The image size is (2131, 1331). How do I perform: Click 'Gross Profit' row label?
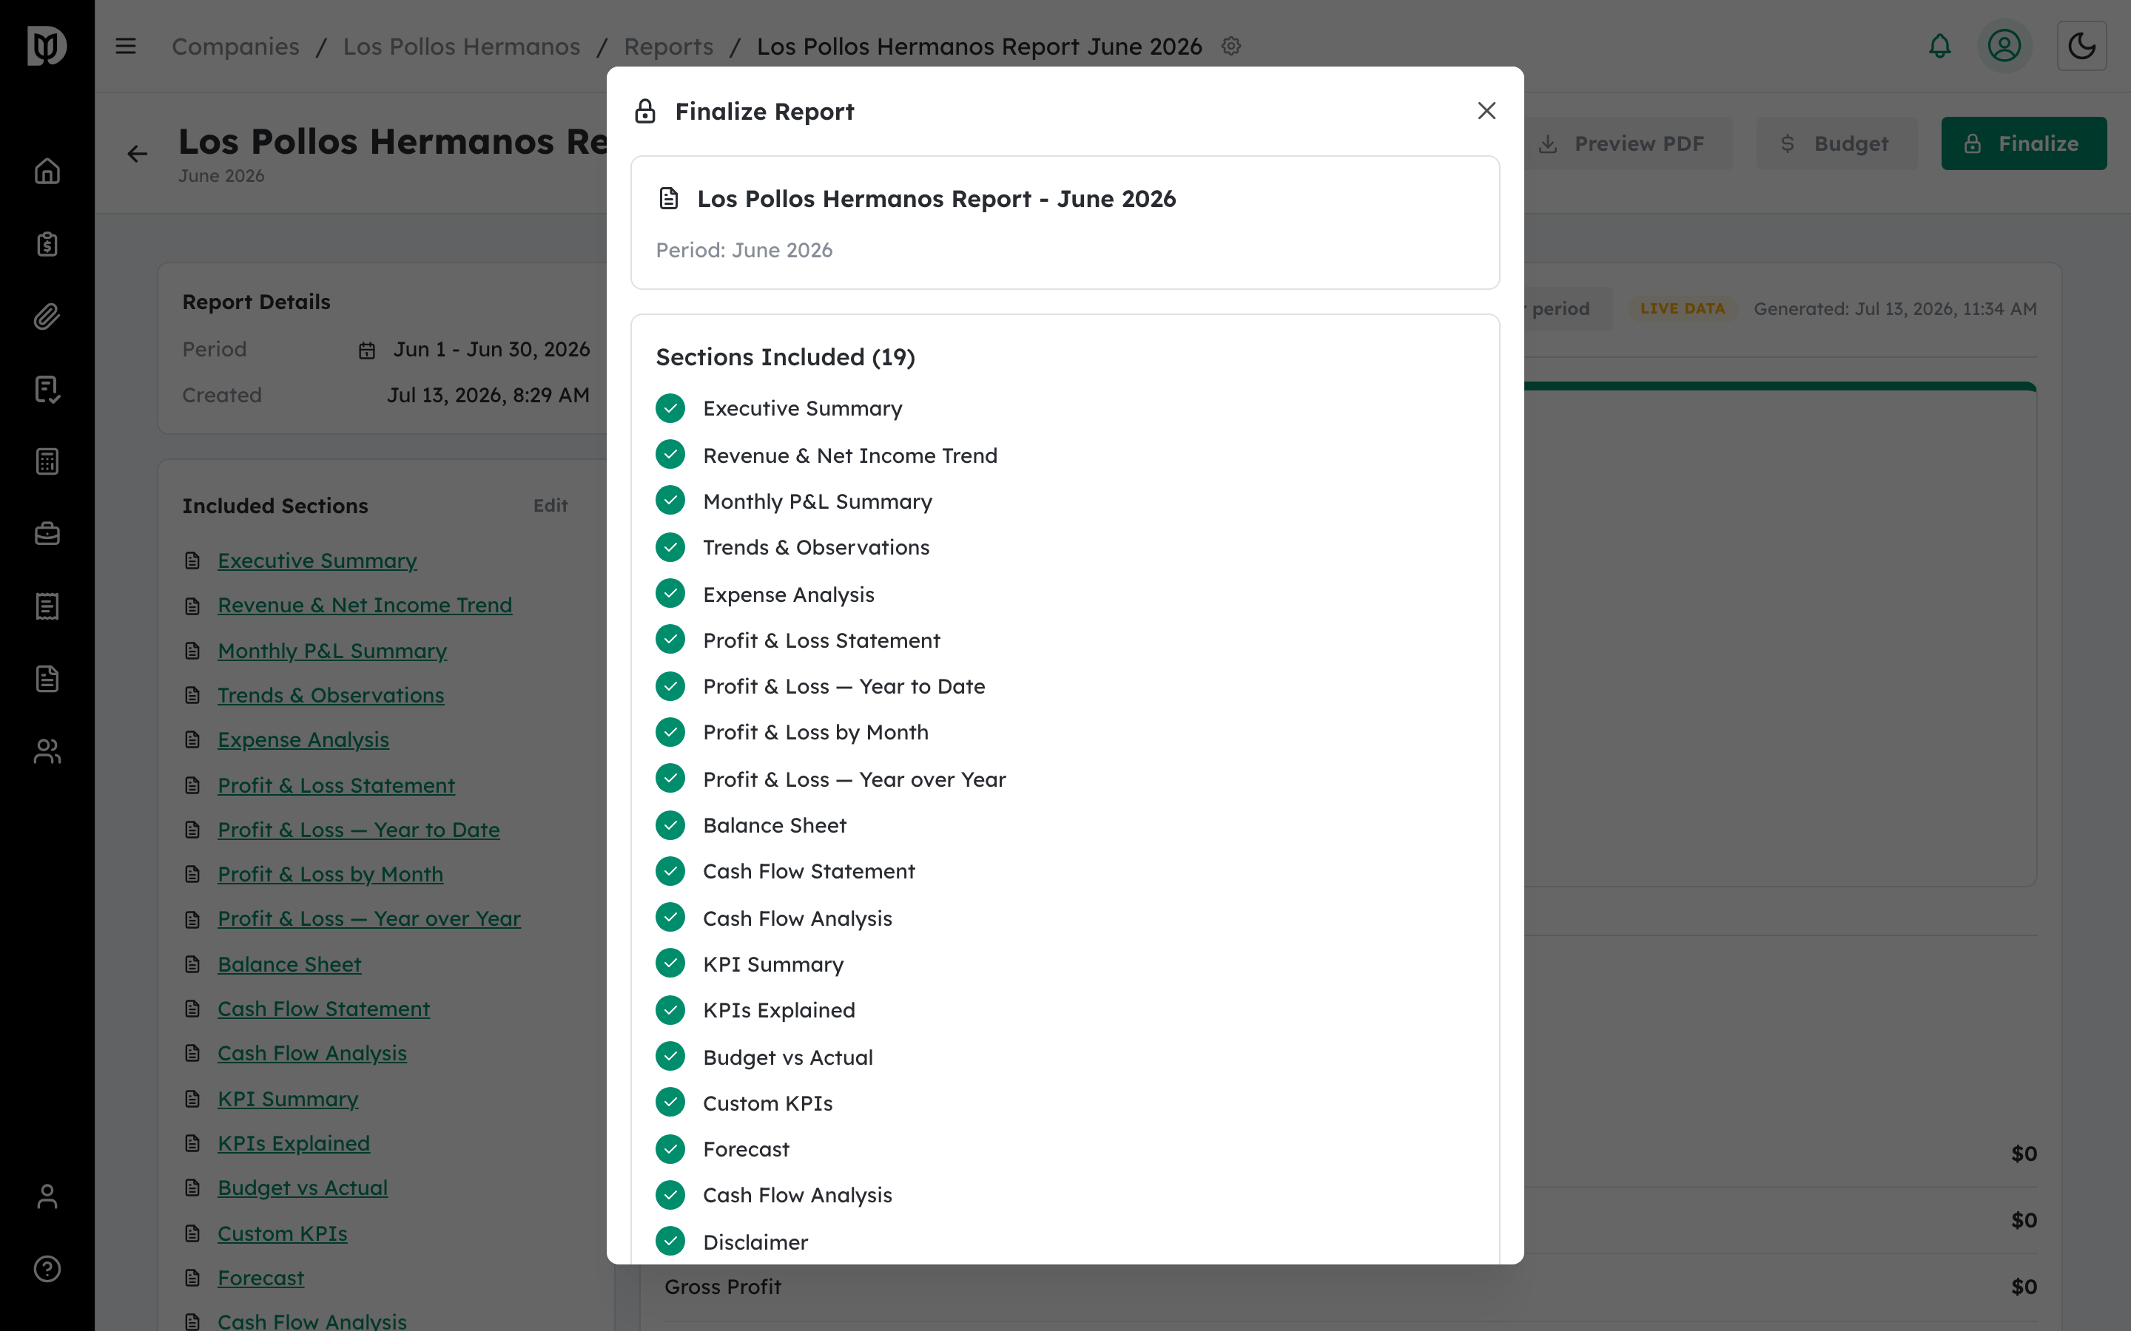click(x=723, y=1287)
